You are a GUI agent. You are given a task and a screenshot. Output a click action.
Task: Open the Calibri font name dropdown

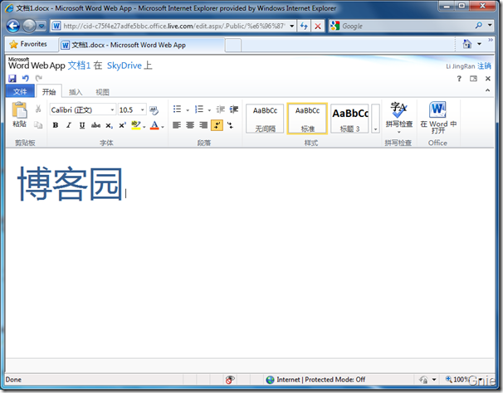coord(112,110)
